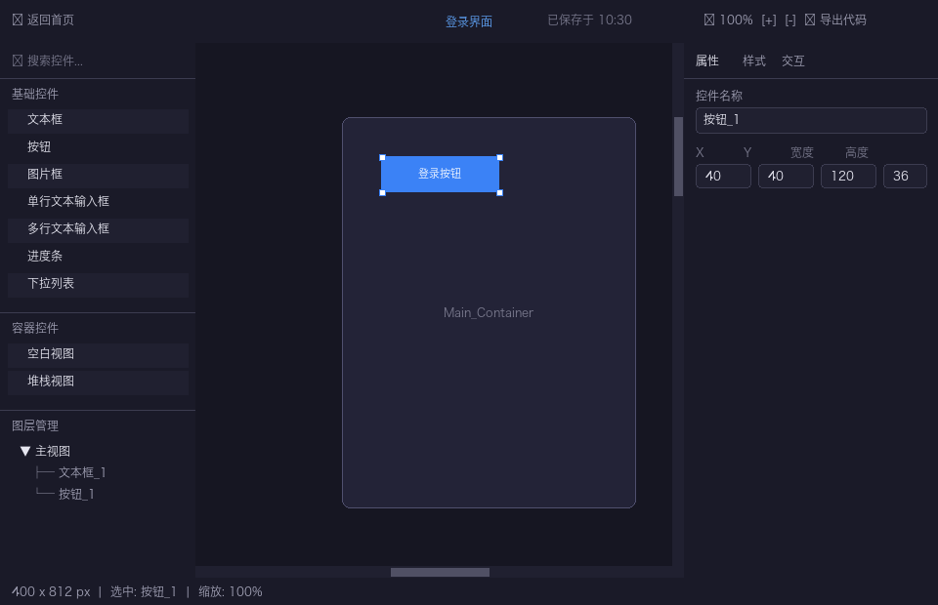Click the 选中: 按钮_1 status entry
Viewport: 938px width, 605px height.
(x=143, y=591)
